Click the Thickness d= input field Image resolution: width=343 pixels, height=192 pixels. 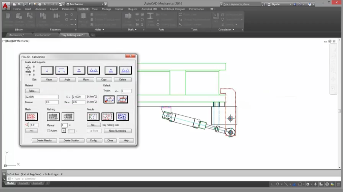126,91
